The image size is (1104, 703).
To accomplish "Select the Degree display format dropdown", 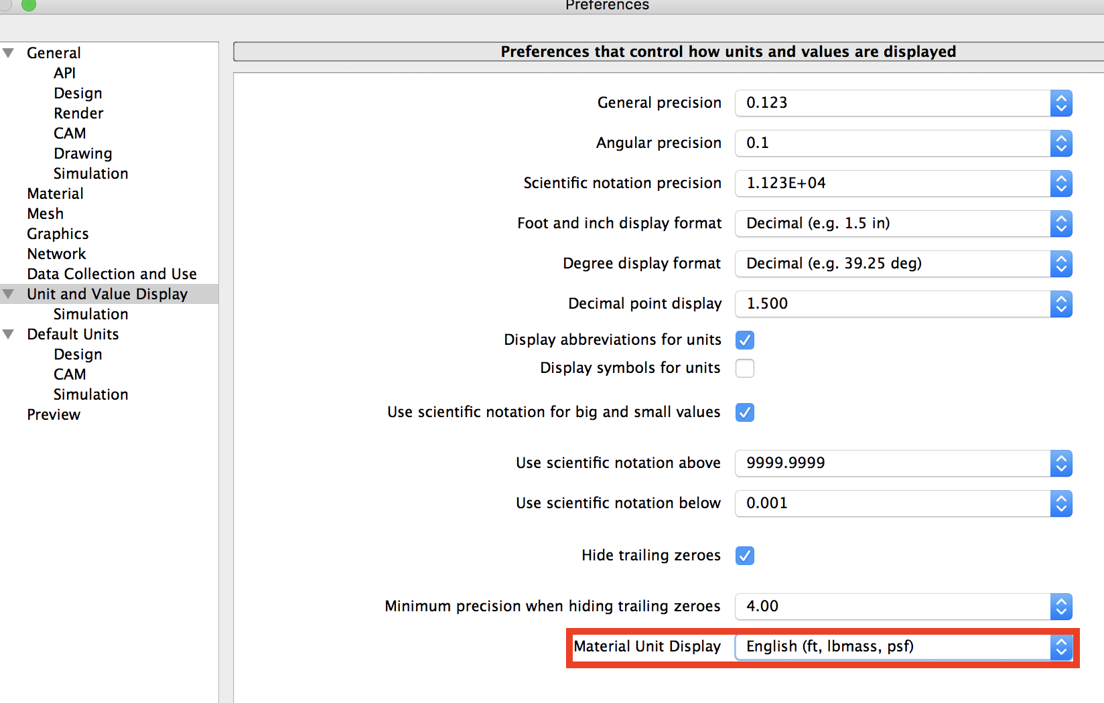I will [903, 264].
